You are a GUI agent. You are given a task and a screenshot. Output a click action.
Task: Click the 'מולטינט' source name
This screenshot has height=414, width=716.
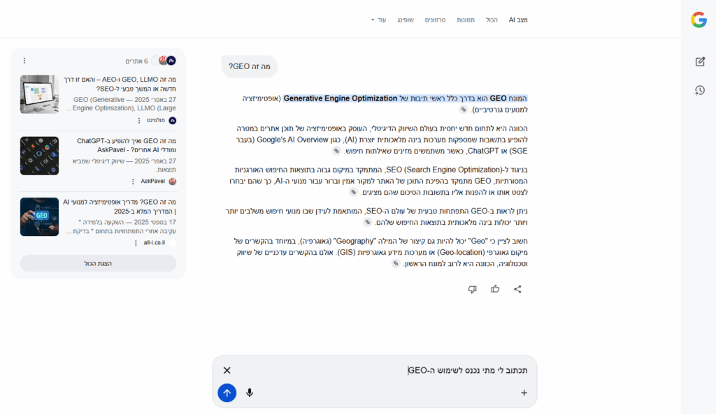156,120
